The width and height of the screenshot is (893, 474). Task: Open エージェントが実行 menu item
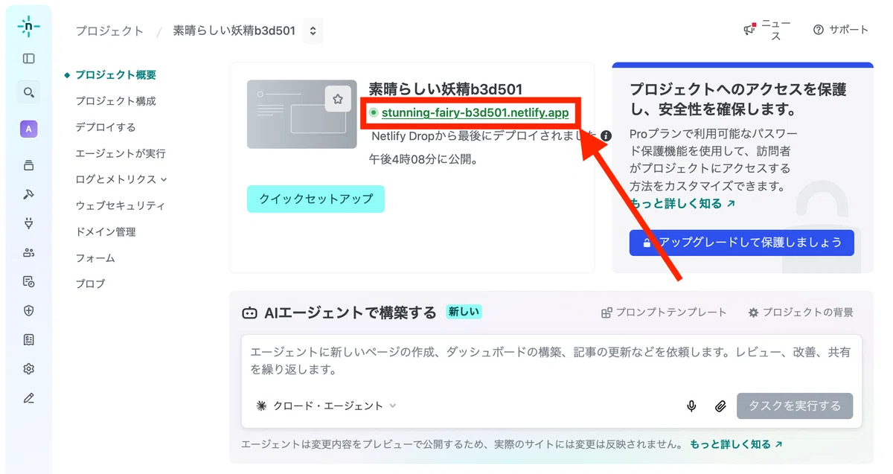(121, 153)
